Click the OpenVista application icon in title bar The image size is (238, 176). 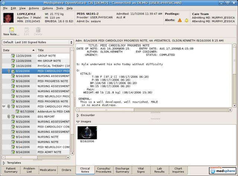pos(3,3)
